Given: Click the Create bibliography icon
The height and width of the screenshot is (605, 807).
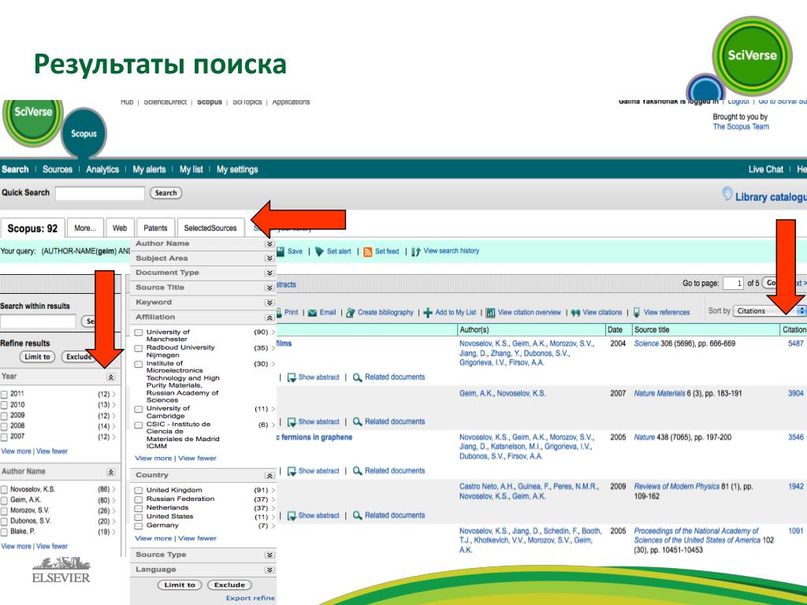Looking at the screenshot, I should [x=351, y=312].
